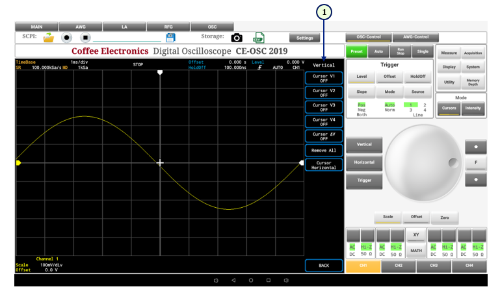Take a screenshot with the camera icon
500x289 pixels.
point(237,38)
